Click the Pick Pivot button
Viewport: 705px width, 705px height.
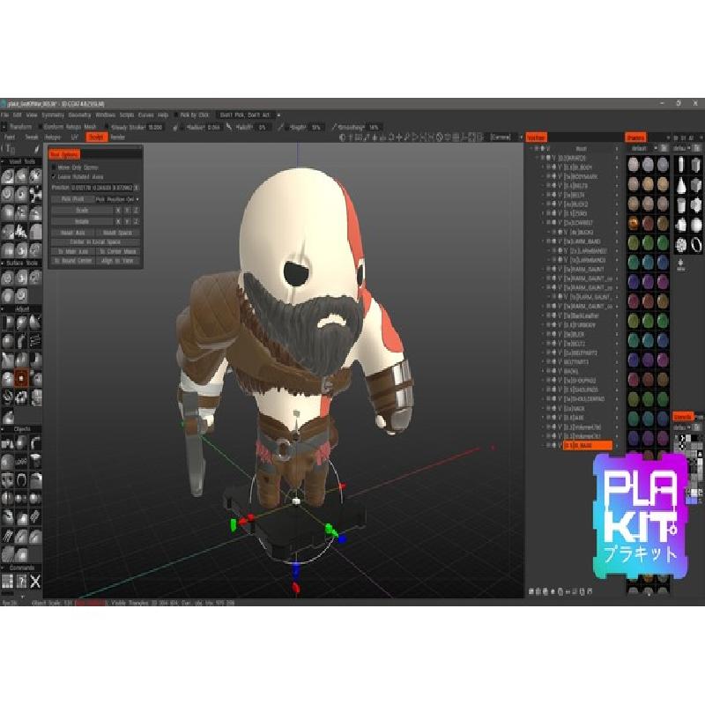click(72, 199)
